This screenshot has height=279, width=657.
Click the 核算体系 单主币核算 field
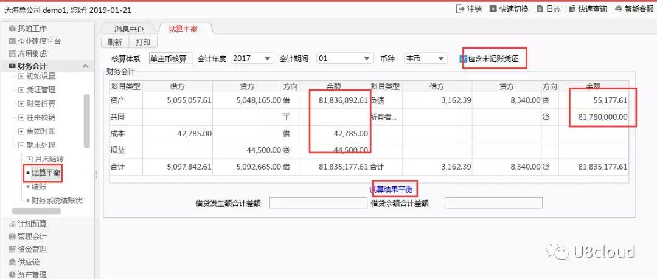click(170, 58)
